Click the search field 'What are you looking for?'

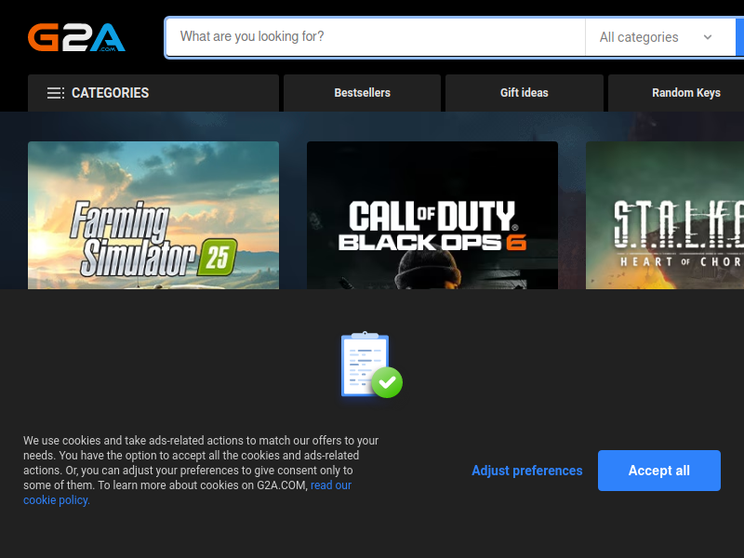(x=376, y=37)
